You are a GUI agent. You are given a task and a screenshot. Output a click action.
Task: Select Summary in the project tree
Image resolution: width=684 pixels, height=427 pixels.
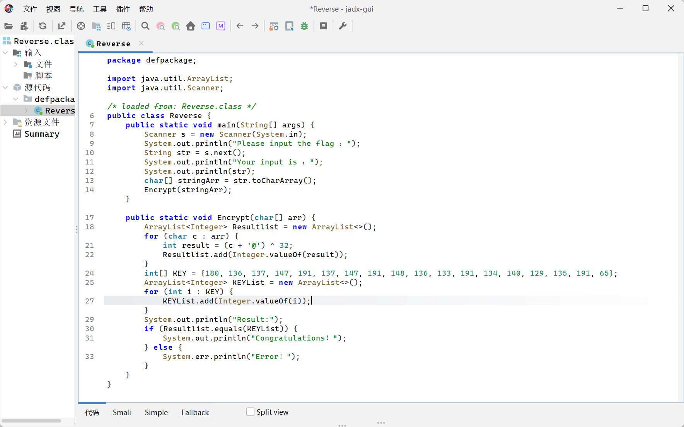click(x=41, y=134)
